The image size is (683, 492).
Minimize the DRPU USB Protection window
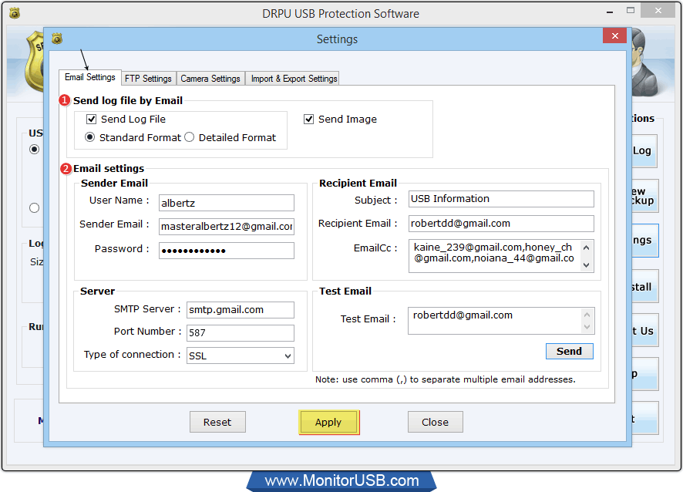[610, 12]
